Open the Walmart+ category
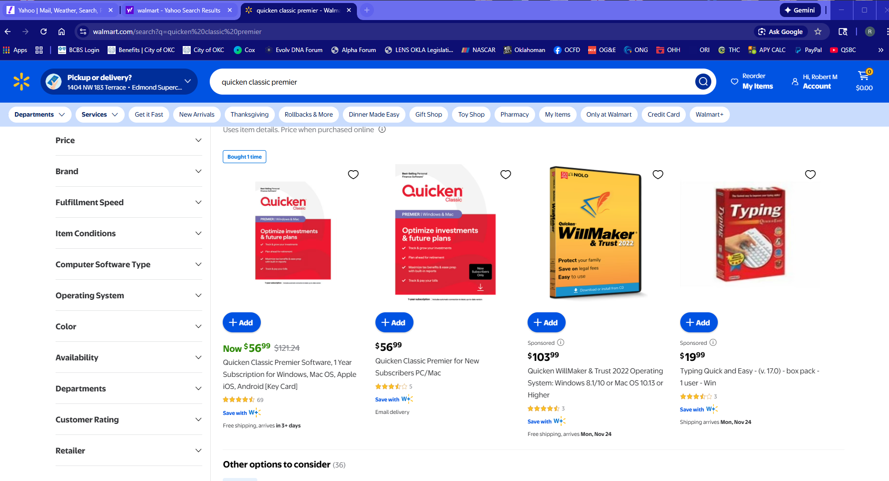 tap(710, 115)
